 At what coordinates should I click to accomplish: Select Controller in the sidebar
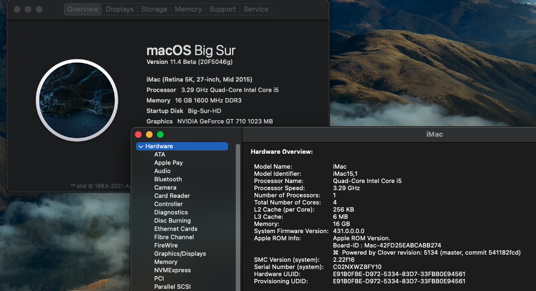[169, 204]
